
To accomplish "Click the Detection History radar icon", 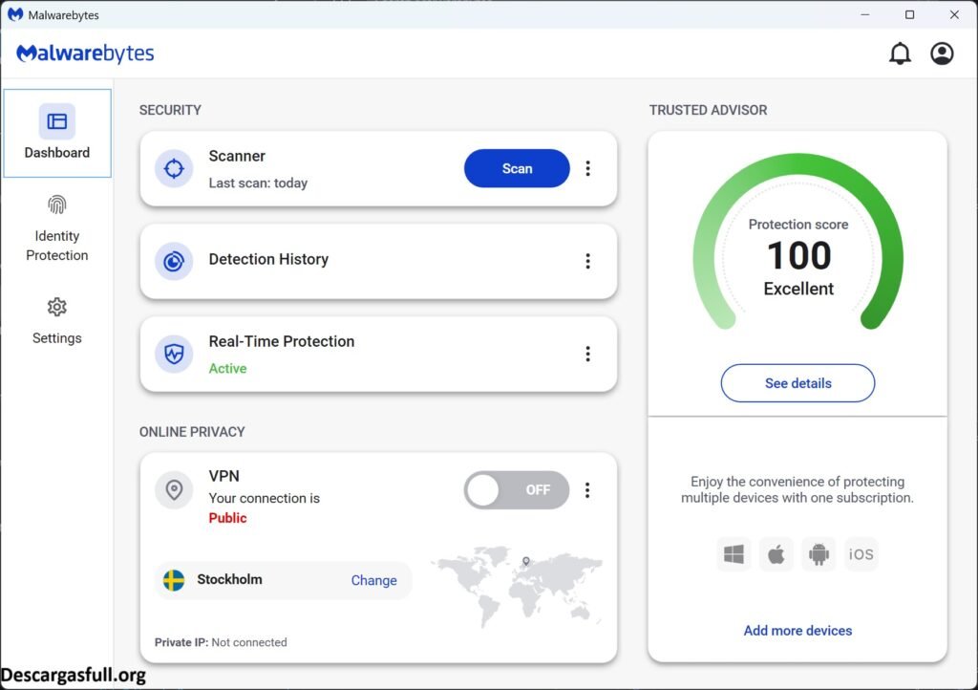I will pyautogui.click(x=174, y=261).
